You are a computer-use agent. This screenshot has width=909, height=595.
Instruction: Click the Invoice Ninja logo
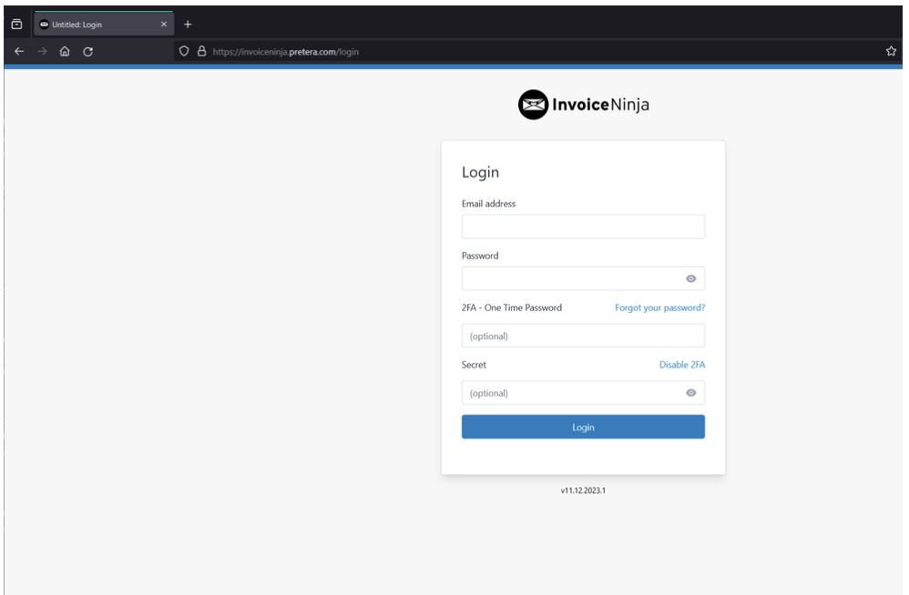click(x=584, y=105)
